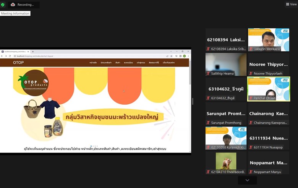Click the coconut oil bottle image

tap(58, 126)
